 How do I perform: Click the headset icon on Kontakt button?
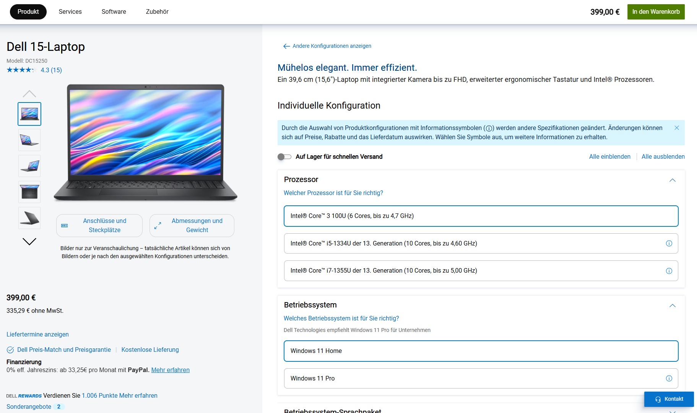tap(658, 399)
